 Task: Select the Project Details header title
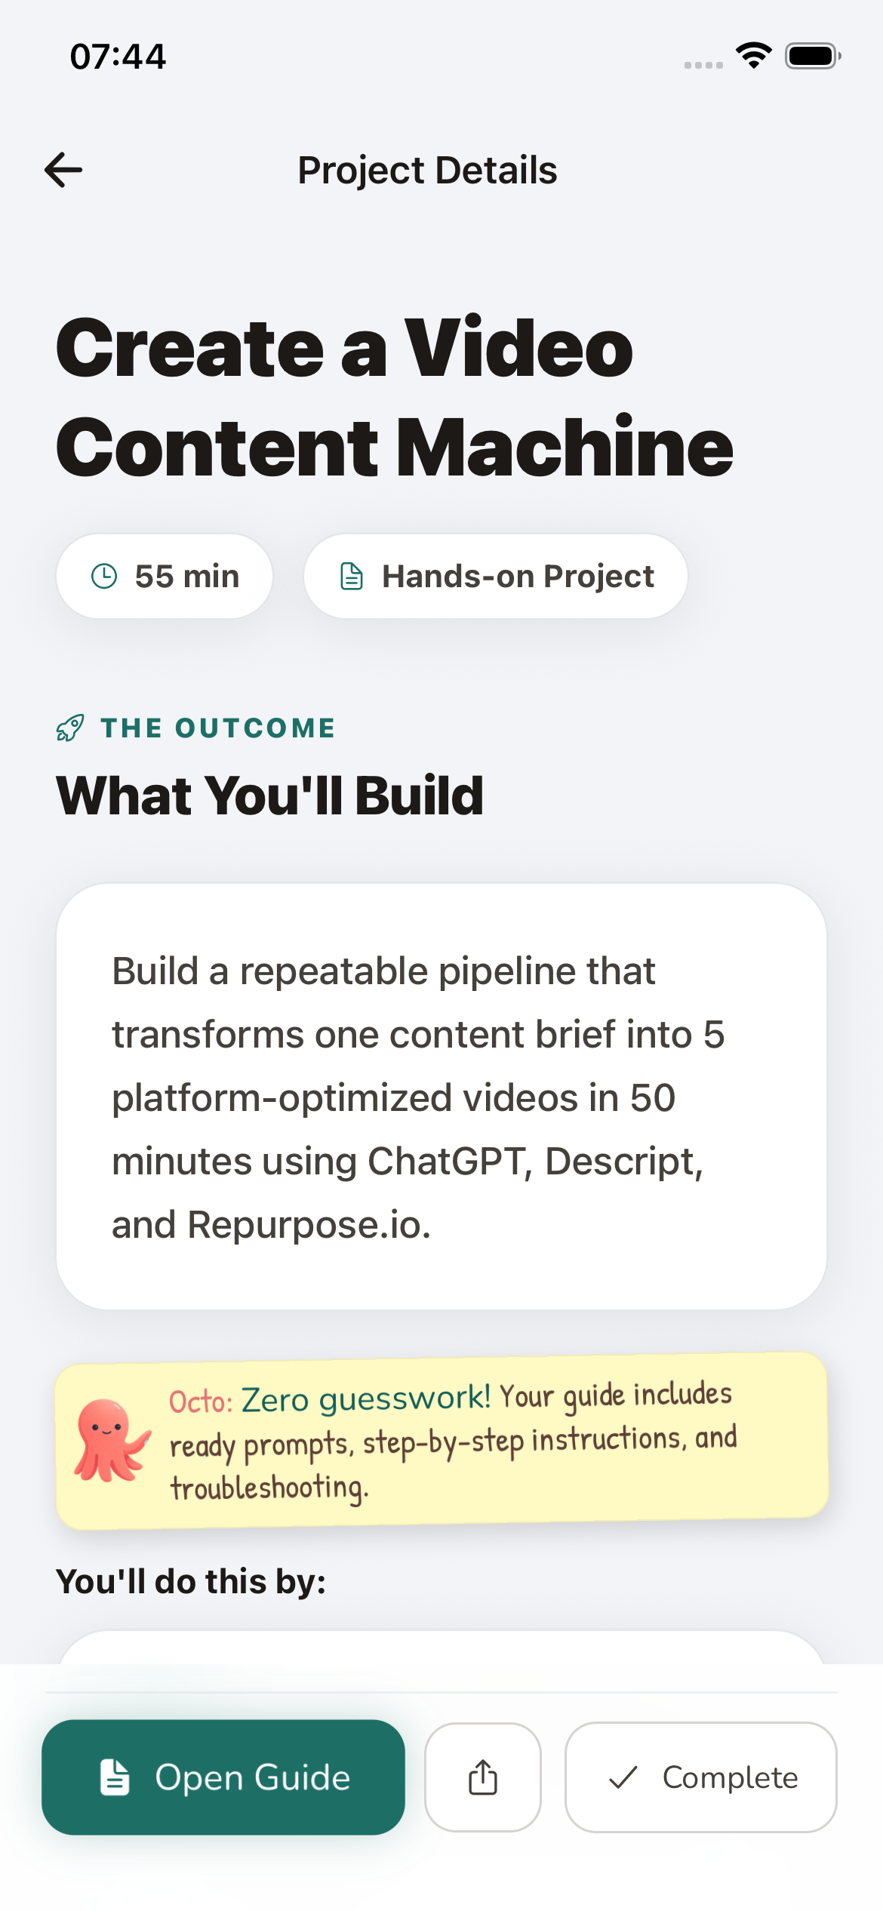point(428,170)
